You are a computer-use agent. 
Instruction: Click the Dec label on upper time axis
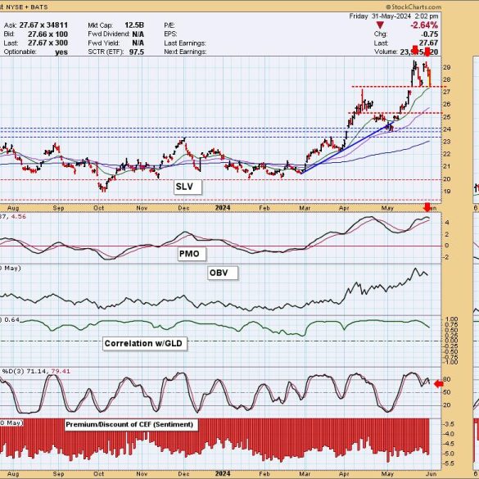183,208
